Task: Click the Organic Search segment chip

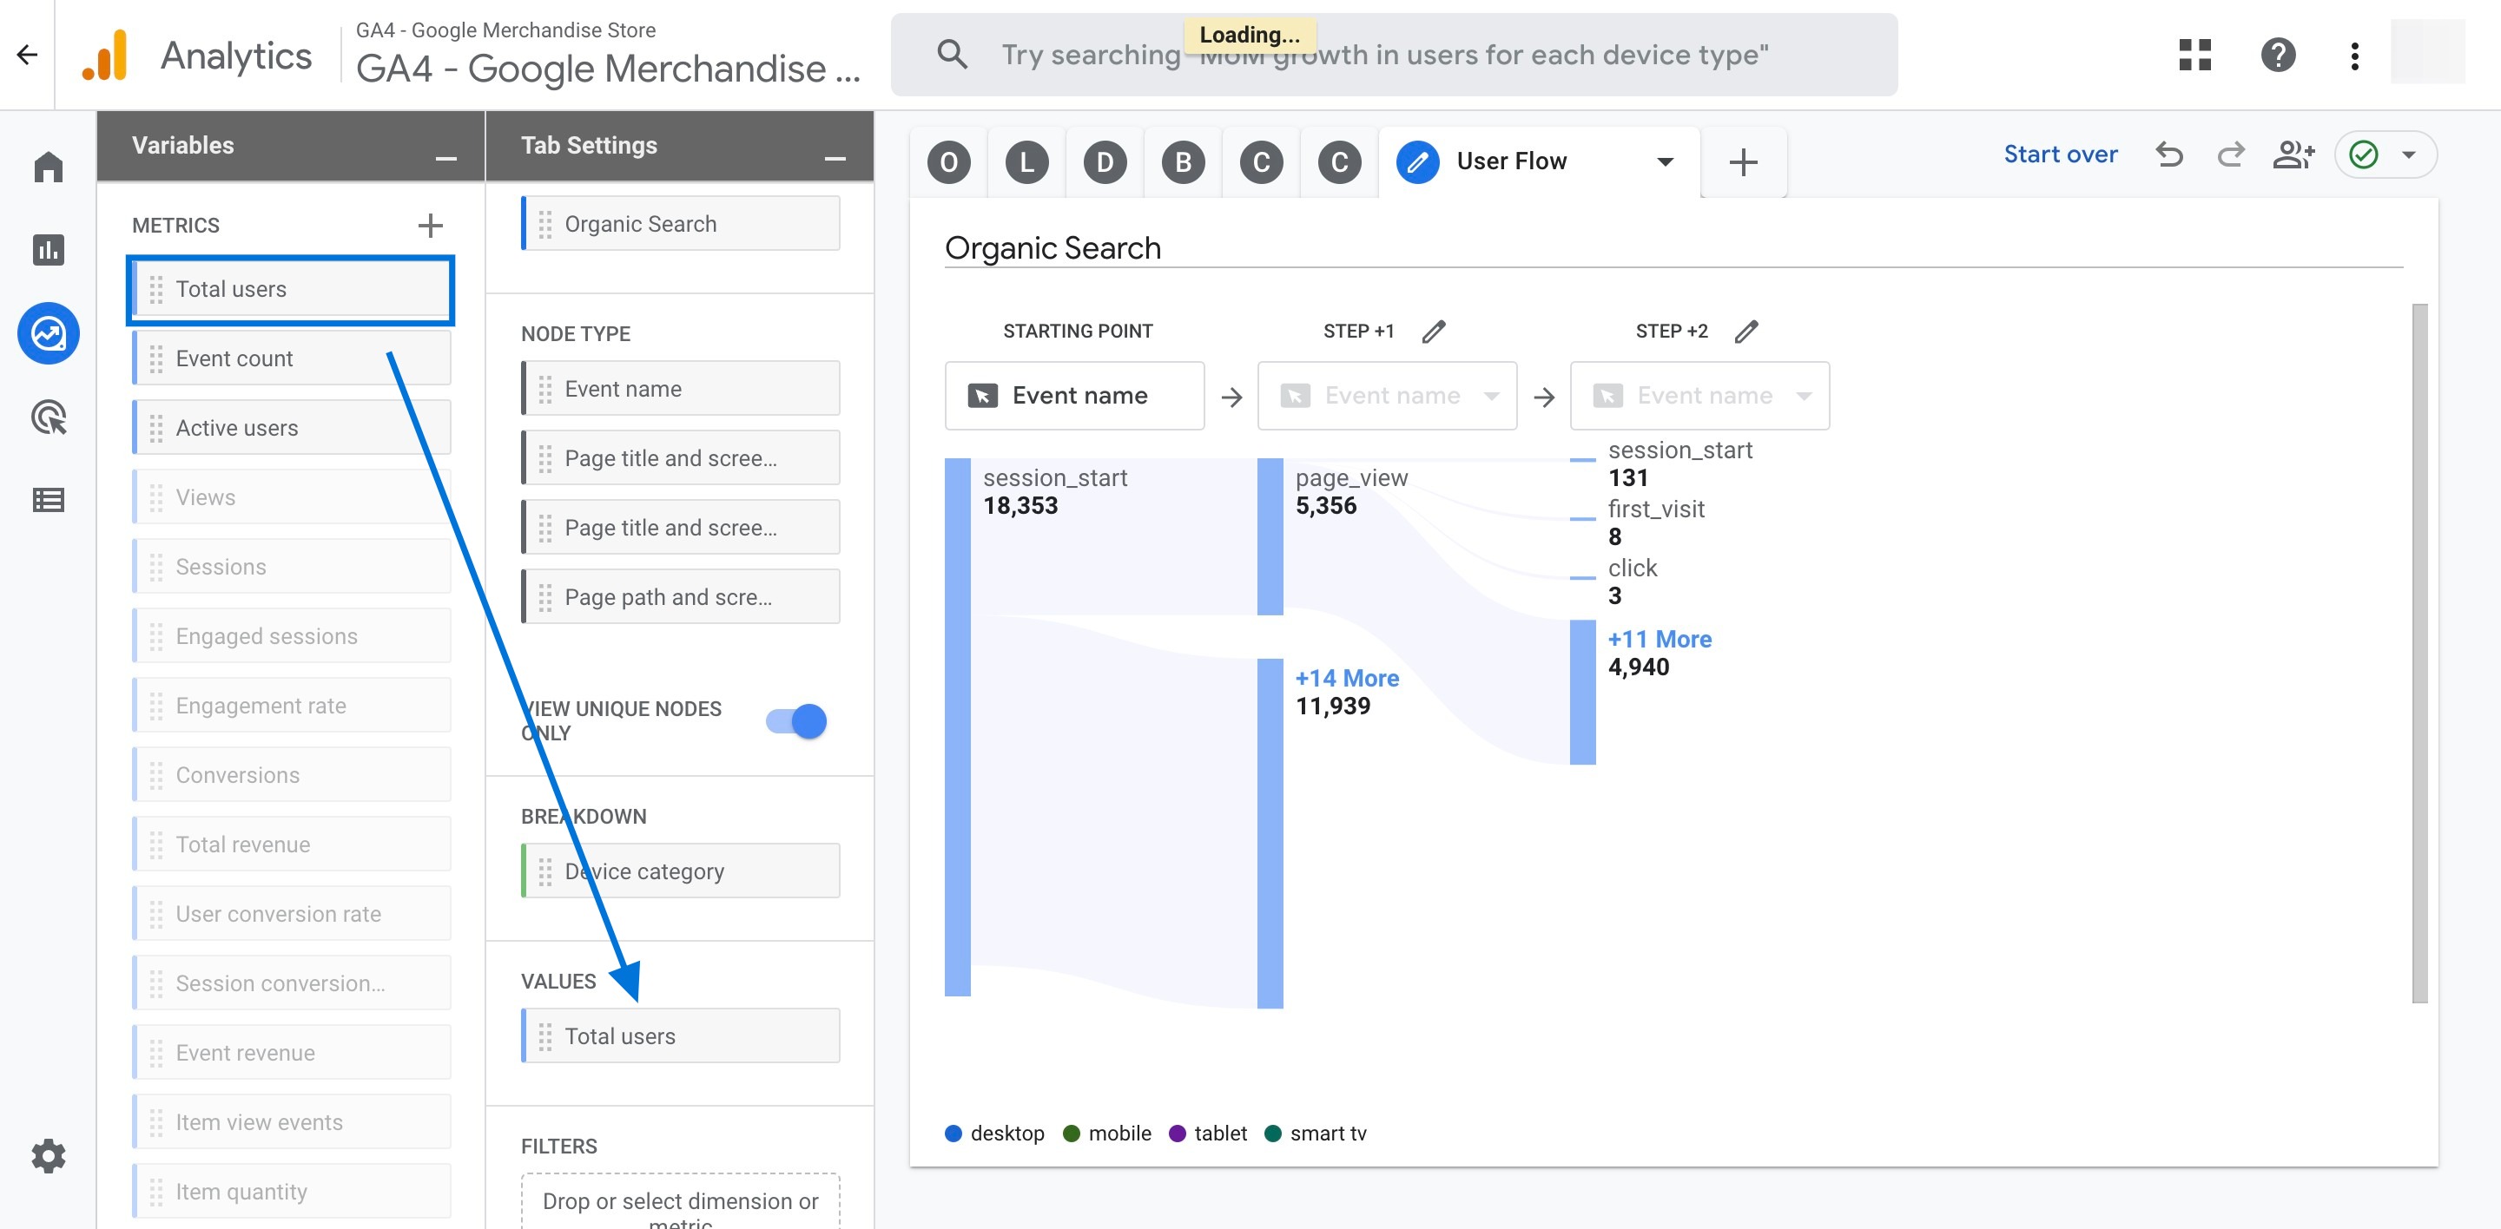Action: (x=681, y=224)
